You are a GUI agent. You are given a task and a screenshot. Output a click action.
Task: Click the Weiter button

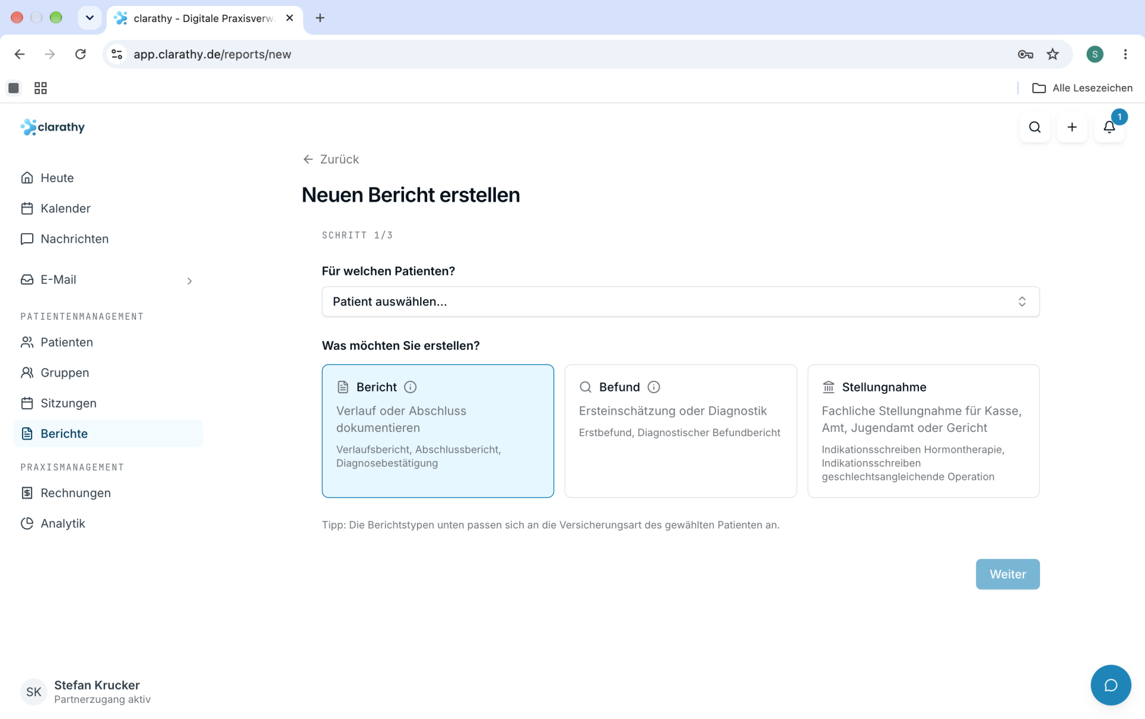[x=1007, y=574]
